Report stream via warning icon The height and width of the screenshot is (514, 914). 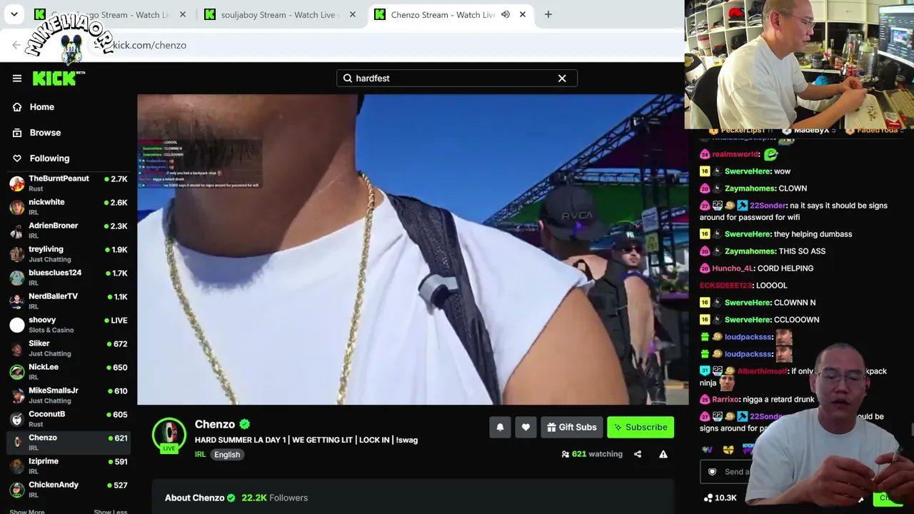point(663,454)
